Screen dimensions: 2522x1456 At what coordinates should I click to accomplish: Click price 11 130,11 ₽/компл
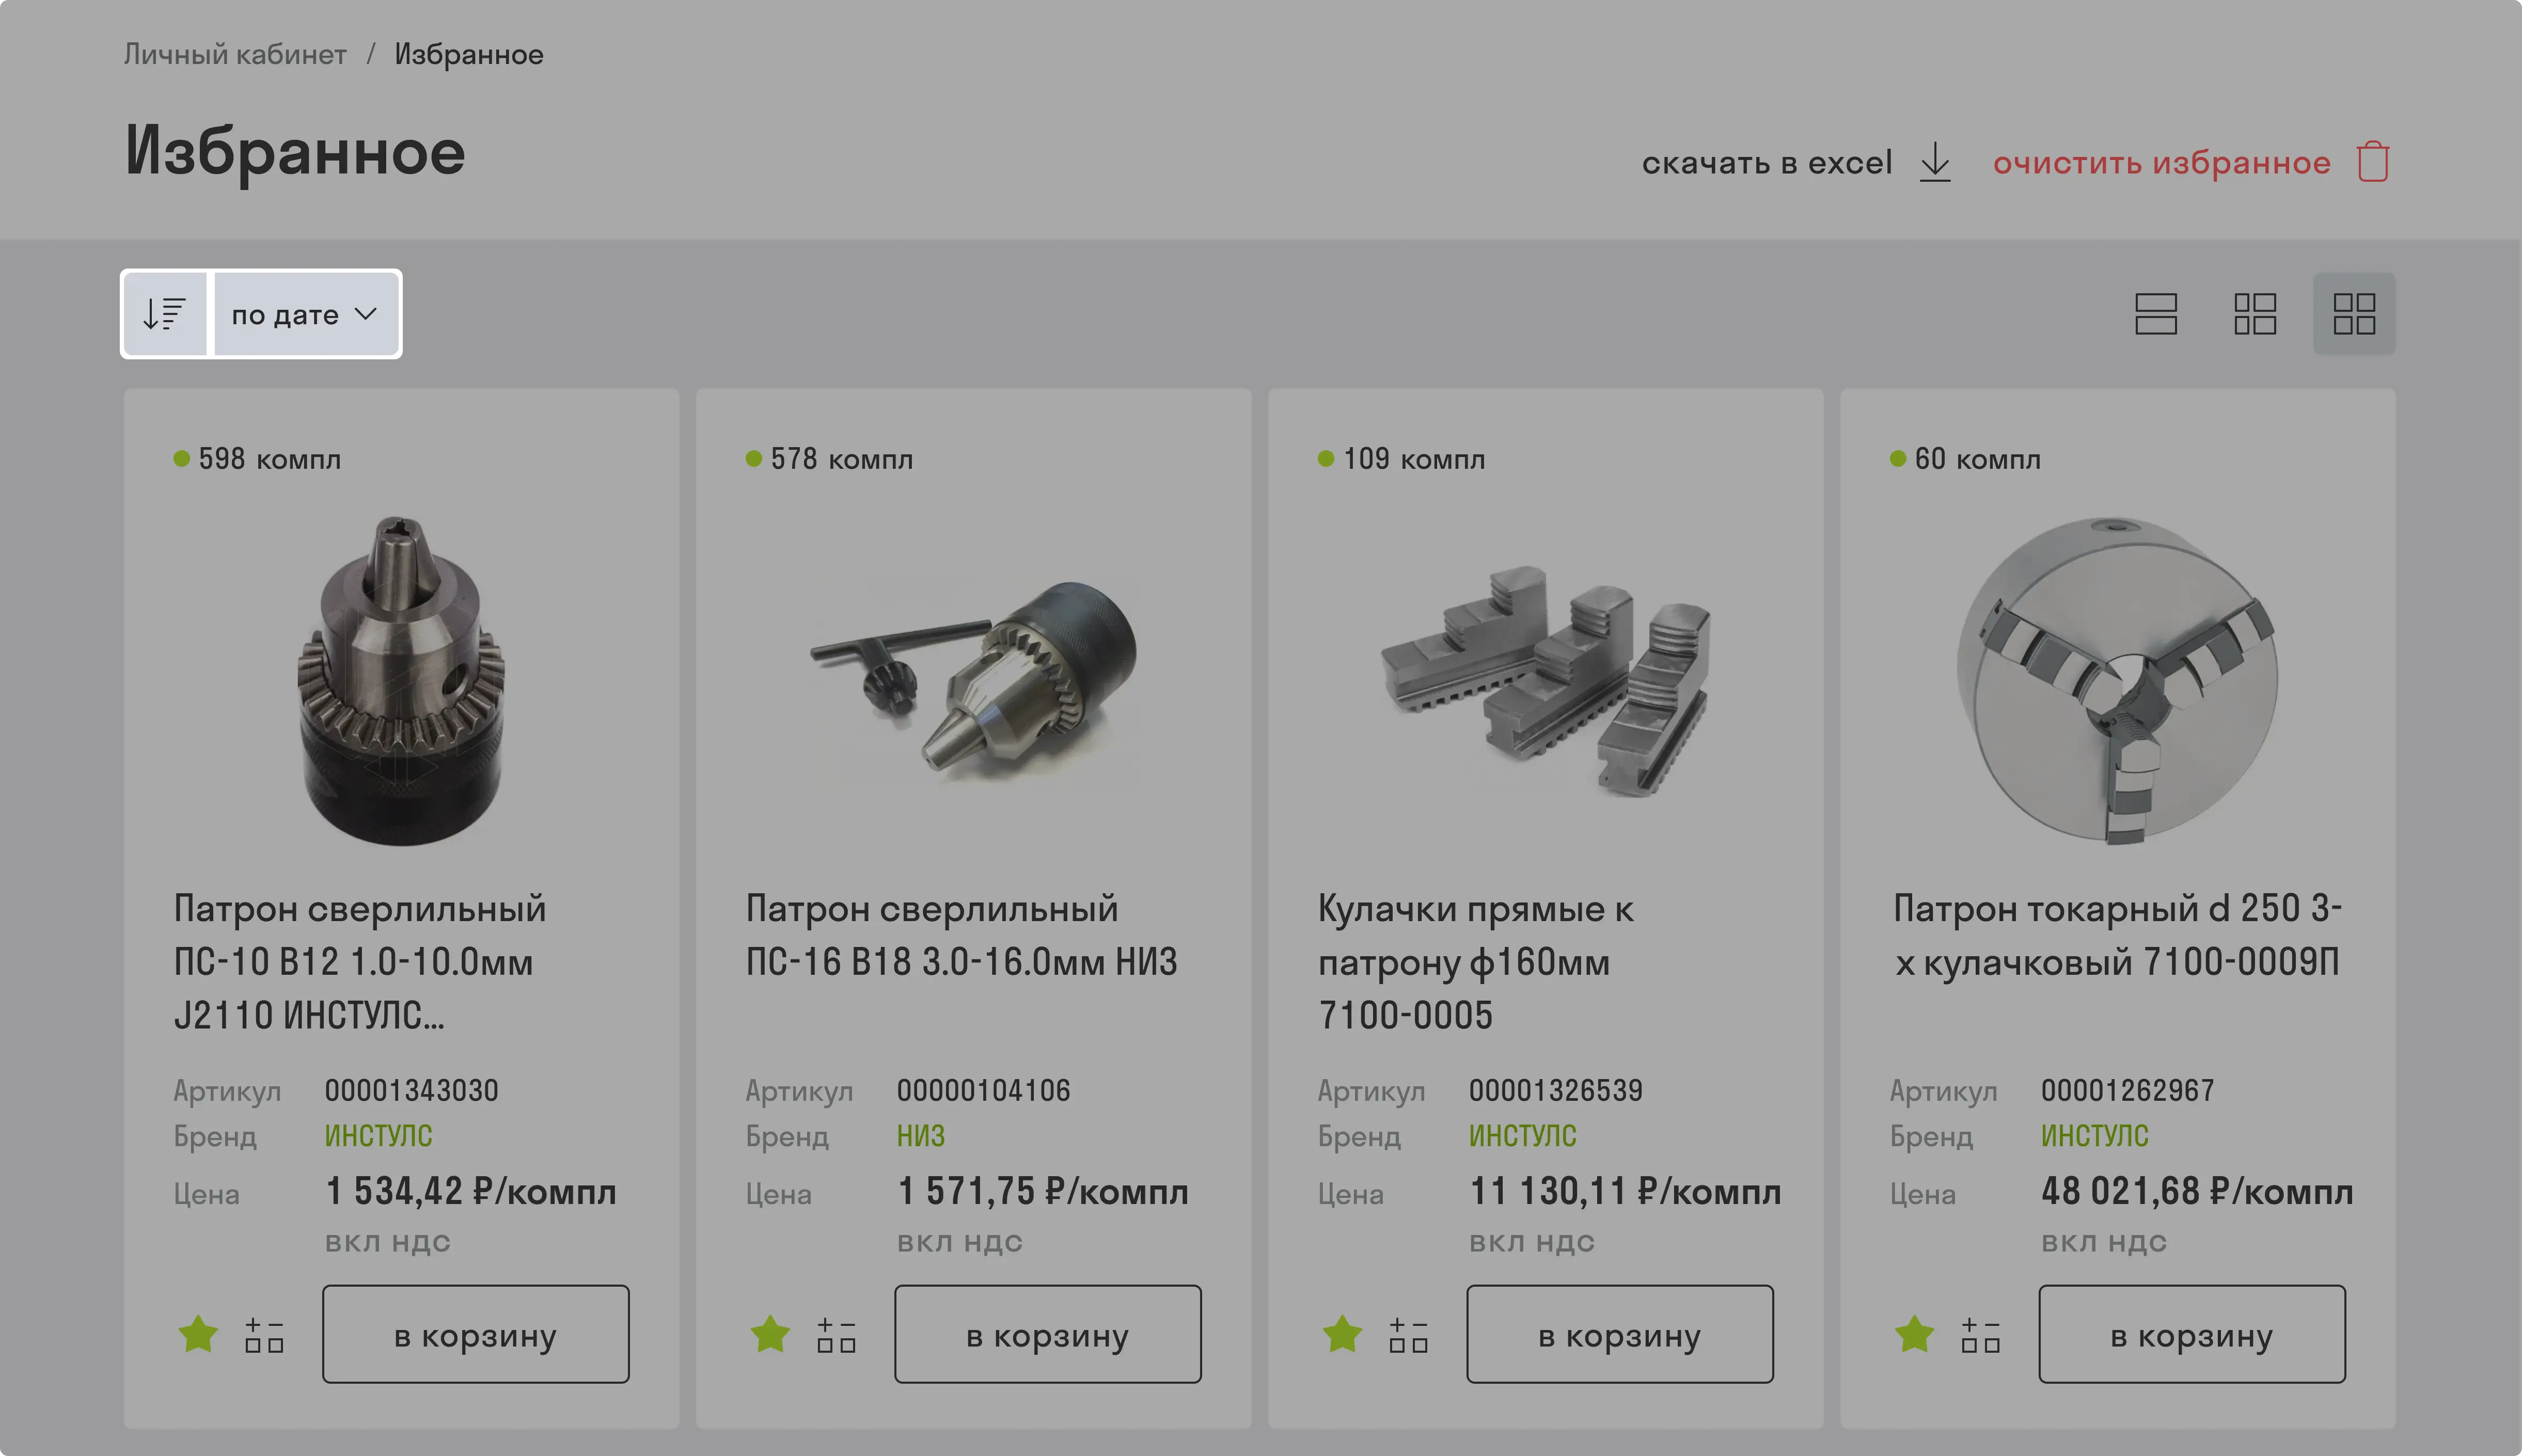[x=1625, y=1192]
